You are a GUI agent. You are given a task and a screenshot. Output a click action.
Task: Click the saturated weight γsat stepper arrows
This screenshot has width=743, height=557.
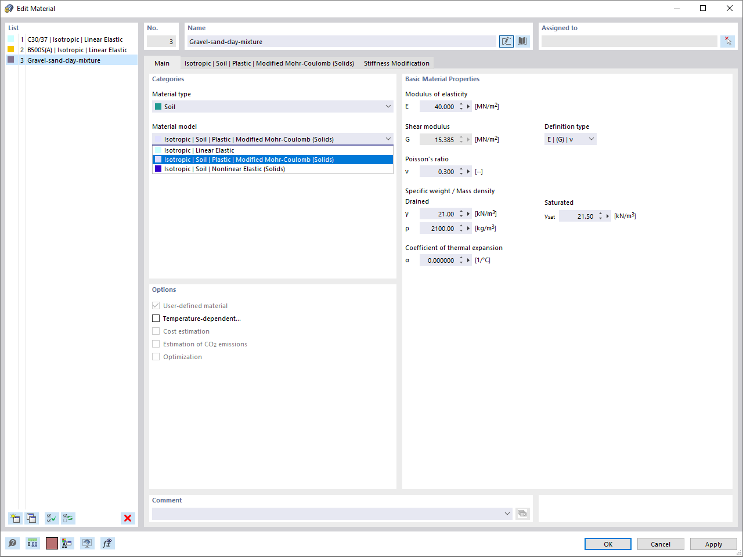pos(601,216)
